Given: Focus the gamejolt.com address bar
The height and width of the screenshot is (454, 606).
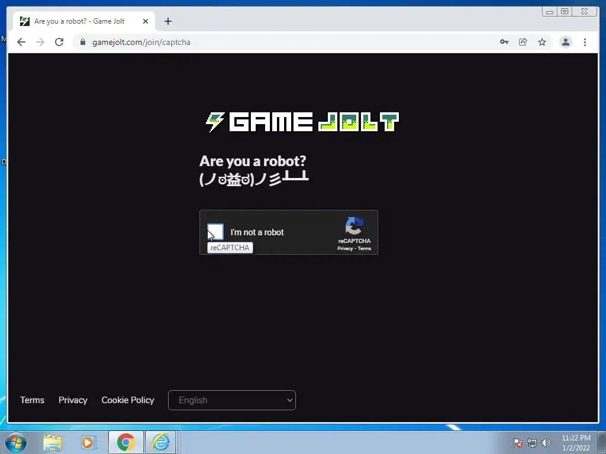Looking at the screenshot, I should pyautogui.click(x=286, y=42).
